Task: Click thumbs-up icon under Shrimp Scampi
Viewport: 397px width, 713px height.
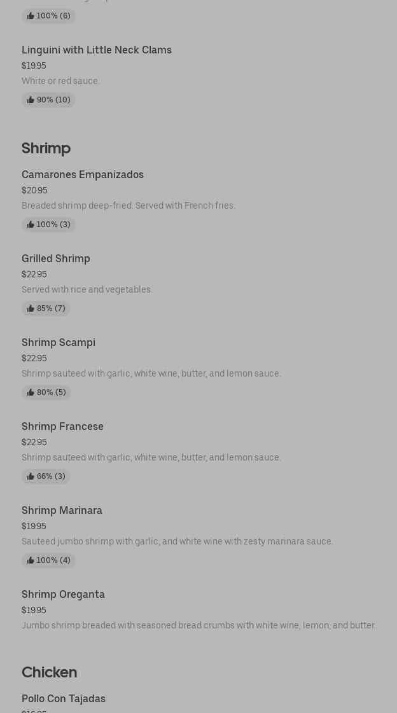Action: click(31, 392)
